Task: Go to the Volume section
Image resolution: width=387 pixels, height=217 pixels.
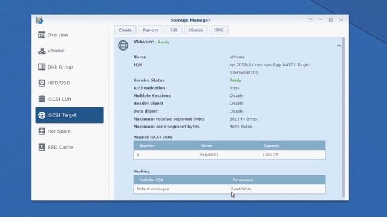Action: point(70,51)
